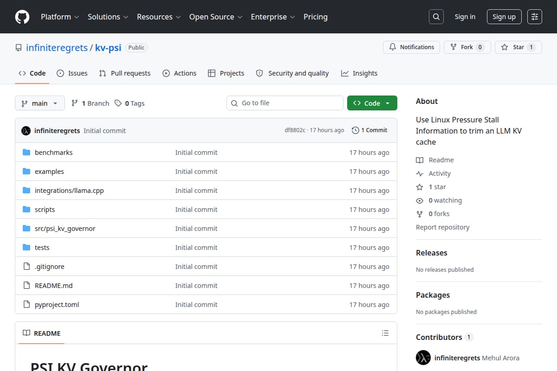Viewport: 557px width, 371px height.
Task: Open the Activity link in About
Action: coord(434,173)
